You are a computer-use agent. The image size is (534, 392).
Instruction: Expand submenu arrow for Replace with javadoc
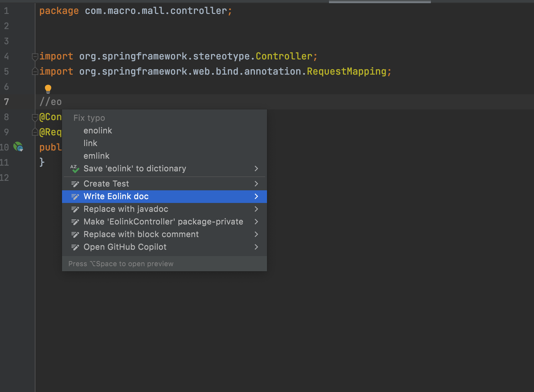(256, 209)
